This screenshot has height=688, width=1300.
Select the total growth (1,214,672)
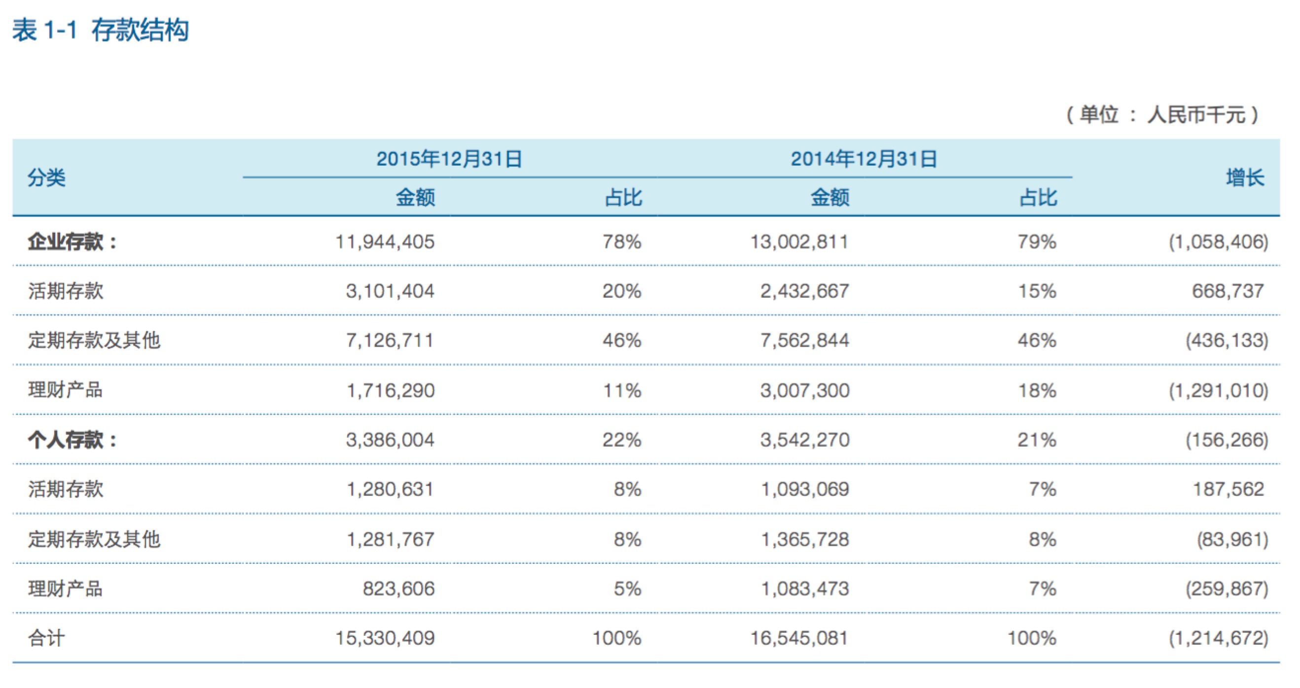pyautogui.click(x=1218, y=639)
